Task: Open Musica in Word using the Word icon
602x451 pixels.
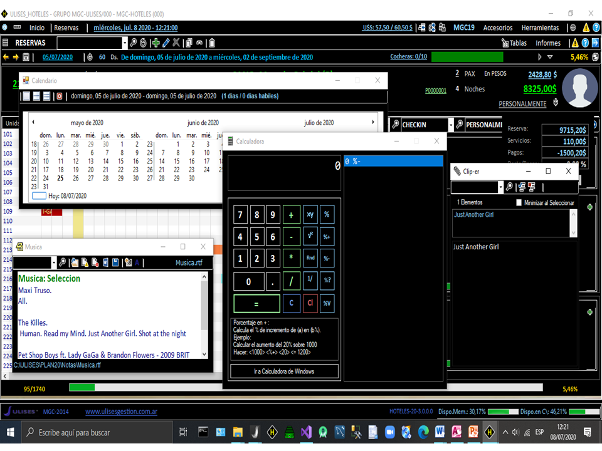Action: 105,262
